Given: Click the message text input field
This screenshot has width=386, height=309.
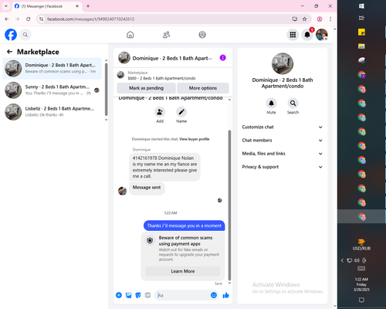Looking at the screenshot, I should 184,295.
